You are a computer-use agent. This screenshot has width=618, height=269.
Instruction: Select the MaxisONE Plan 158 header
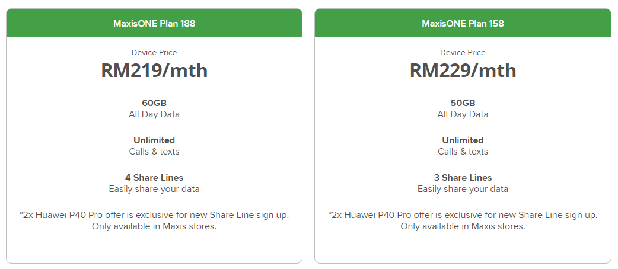(x=463, y=24)
